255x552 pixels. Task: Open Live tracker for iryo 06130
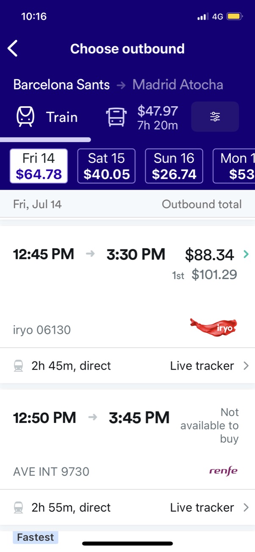click(209, 366)
